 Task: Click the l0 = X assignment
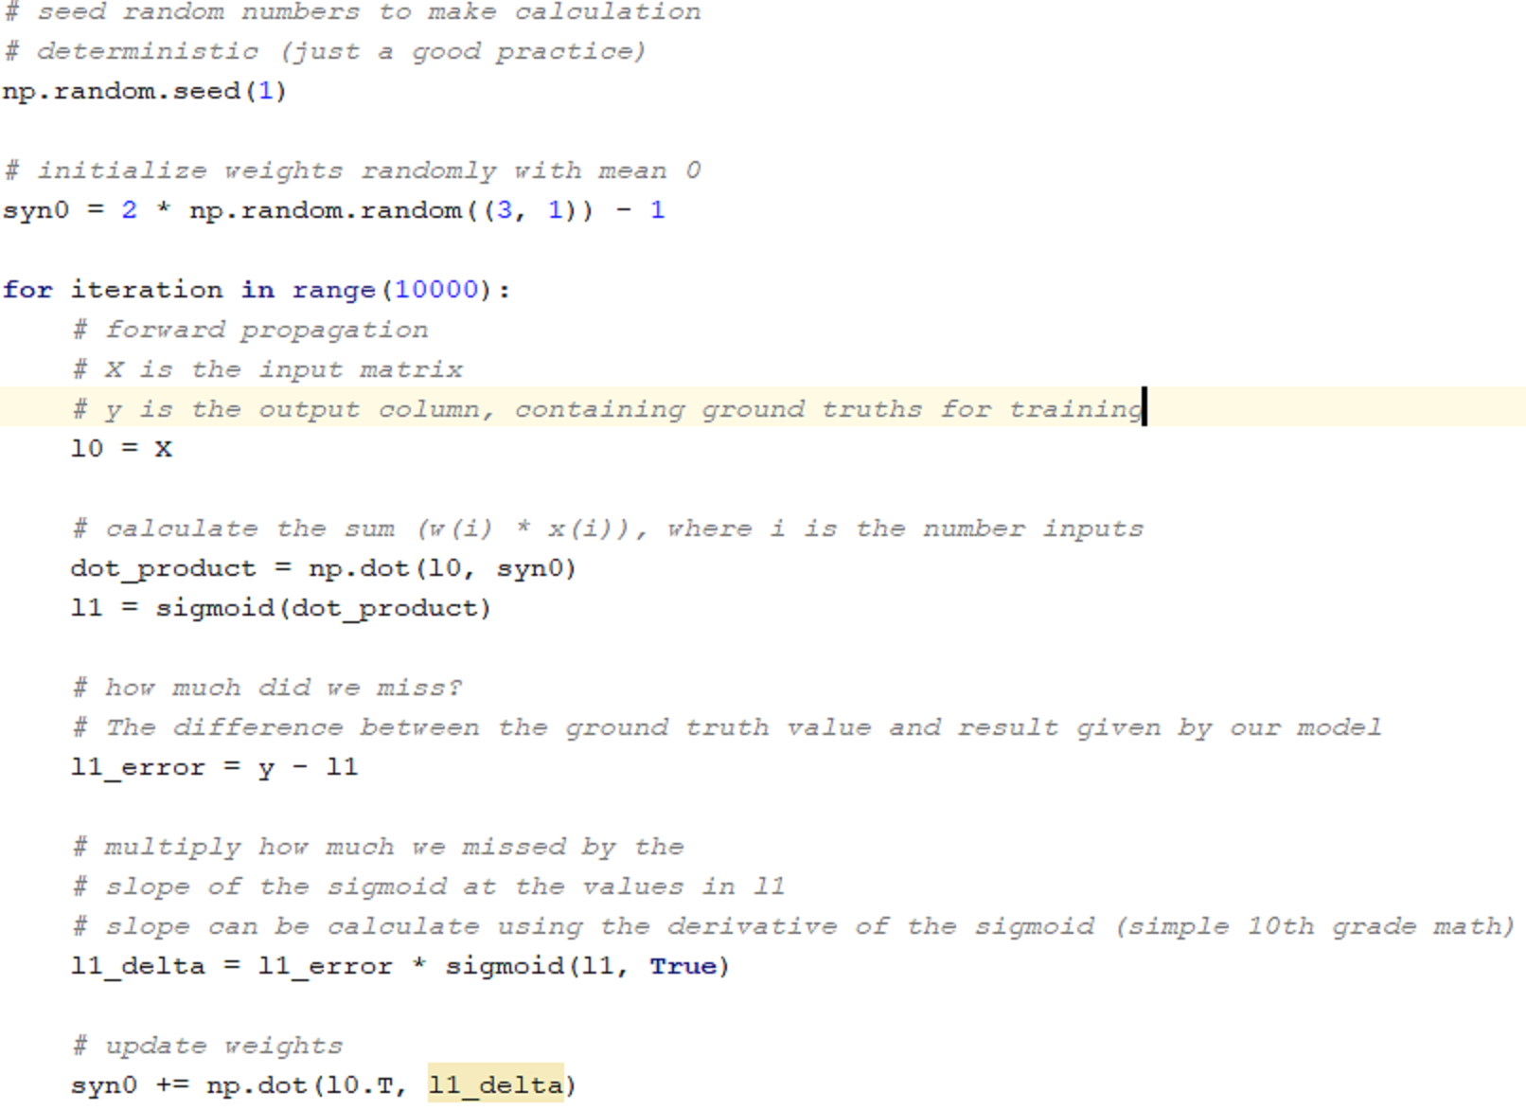click(x=123, y=449)
